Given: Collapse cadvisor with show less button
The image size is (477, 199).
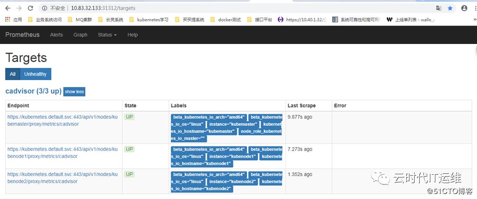Looking at the screenshot, I should (74, 92).
